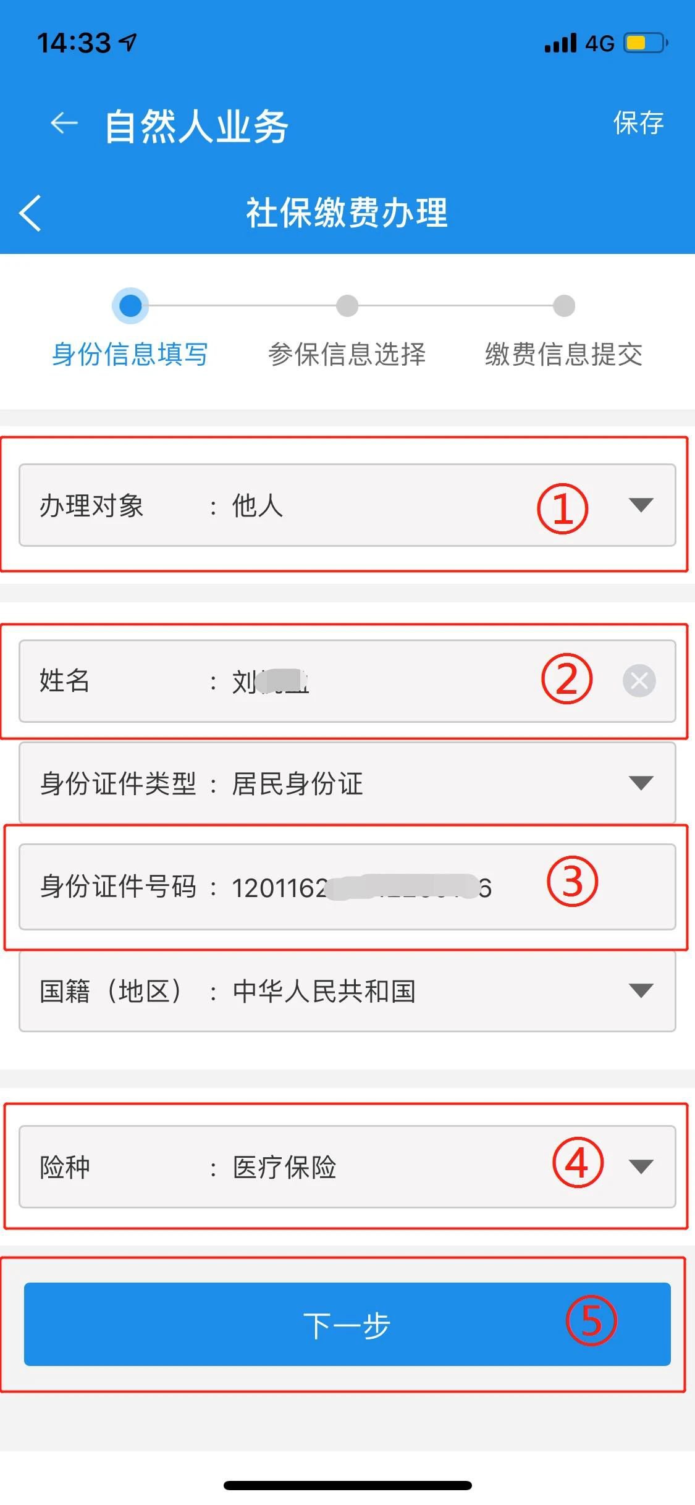Screen dimensions: 695x1505
Task: Expand the 险种 dropdown arrow
Action: click(x=641, y=1166)
